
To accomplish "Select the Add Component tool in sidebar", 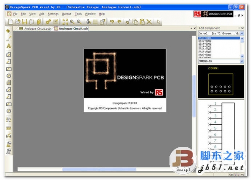I will coord(9,31).
